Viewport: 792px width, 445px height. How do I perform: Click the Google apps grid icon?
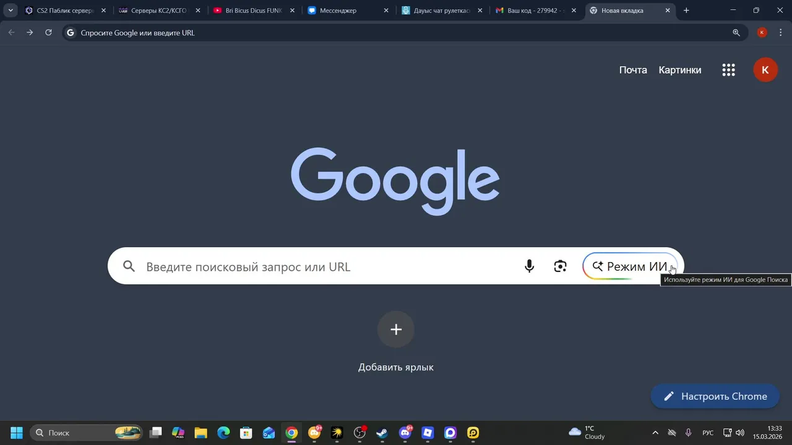click(728, 70)
